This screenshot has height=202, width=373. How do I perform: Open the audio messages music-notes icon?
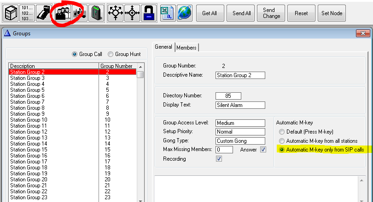coord(80,13)
